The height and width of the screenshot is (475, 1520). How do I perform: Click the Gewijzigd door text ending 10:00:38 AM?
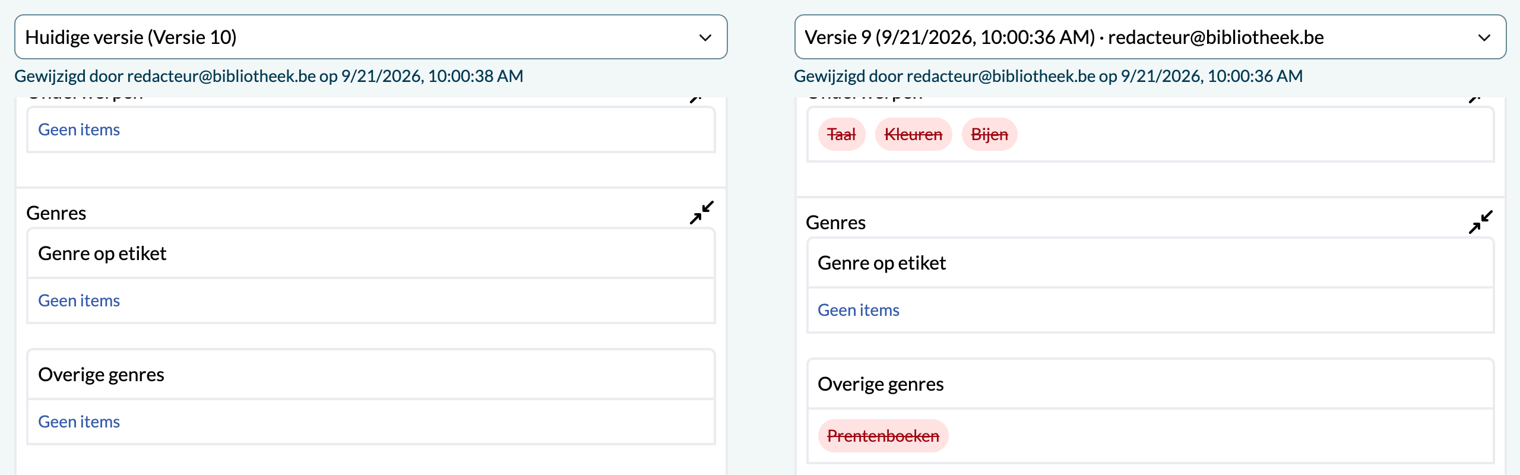coord(269,76)
